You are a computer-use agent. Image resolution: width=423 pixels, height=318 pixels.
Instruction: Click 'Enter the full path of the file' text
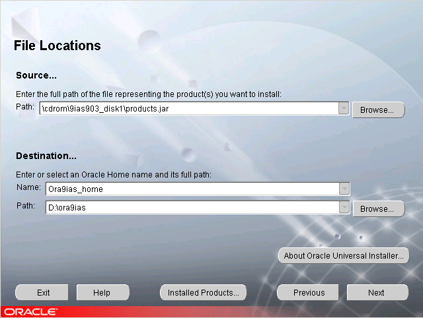click(149, 94)
